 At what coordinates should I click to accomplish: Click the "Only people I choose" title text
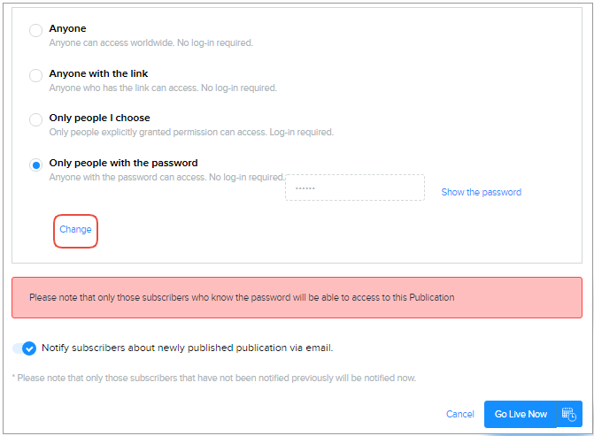point(99,118)
